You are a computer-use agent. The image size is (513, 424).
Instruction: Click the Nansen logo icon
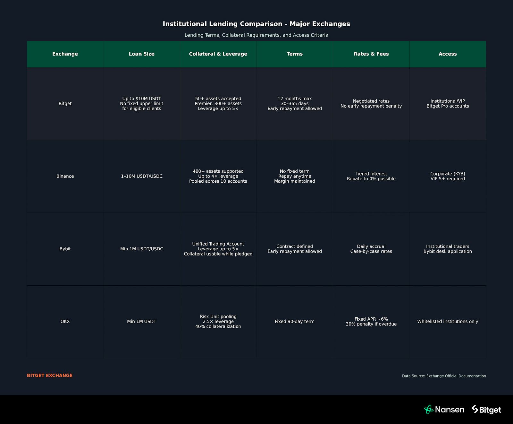pyautogui.click(x=429, y=410)
